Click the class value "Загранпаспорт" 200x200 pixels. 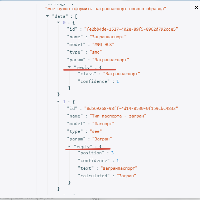tap(120, 73)
